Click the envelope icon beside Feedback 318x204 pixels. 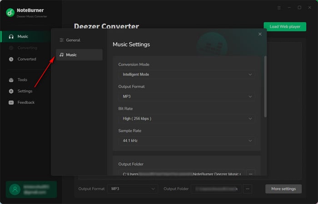(11, 102)
